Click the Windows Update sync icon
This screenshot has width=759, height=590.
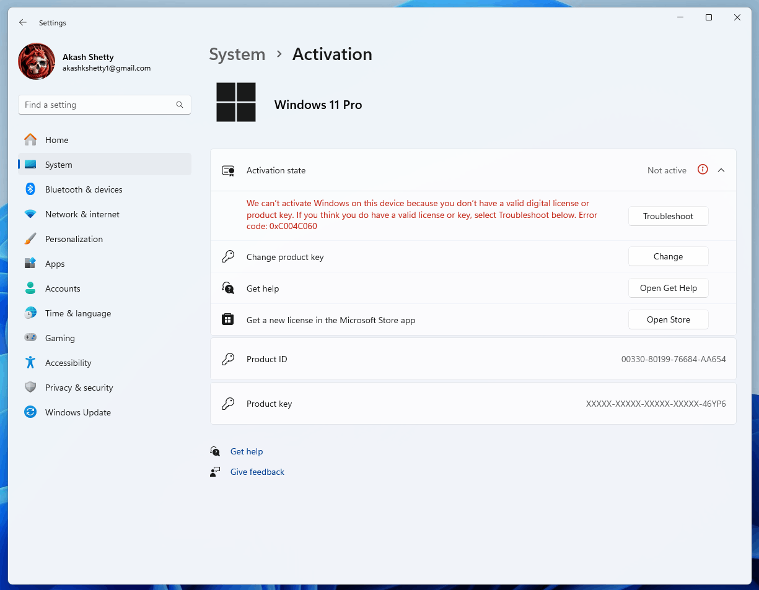[x=30, y=412]
